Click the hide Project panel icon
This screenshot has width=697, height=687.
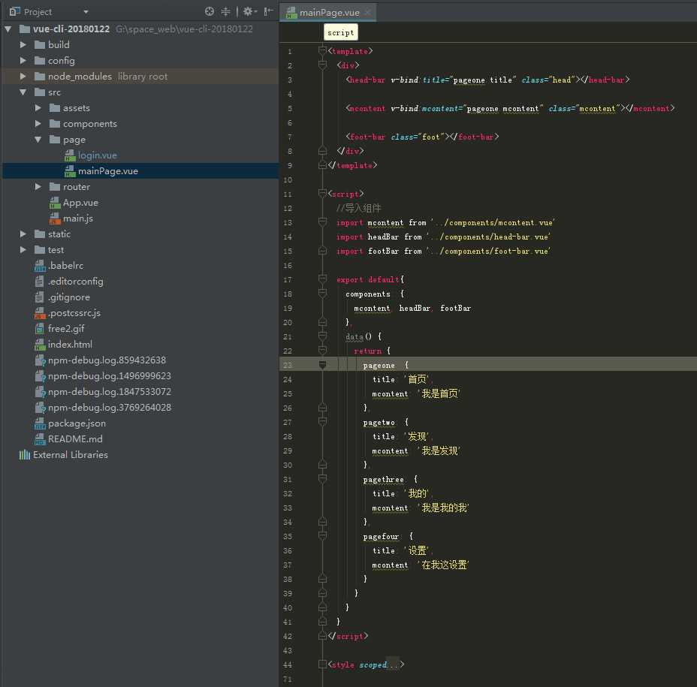click(x=268, y=11)
